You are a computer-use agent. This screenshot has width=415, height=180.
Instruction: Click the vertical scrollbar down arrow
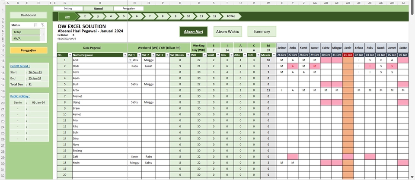tap(412, 177)
